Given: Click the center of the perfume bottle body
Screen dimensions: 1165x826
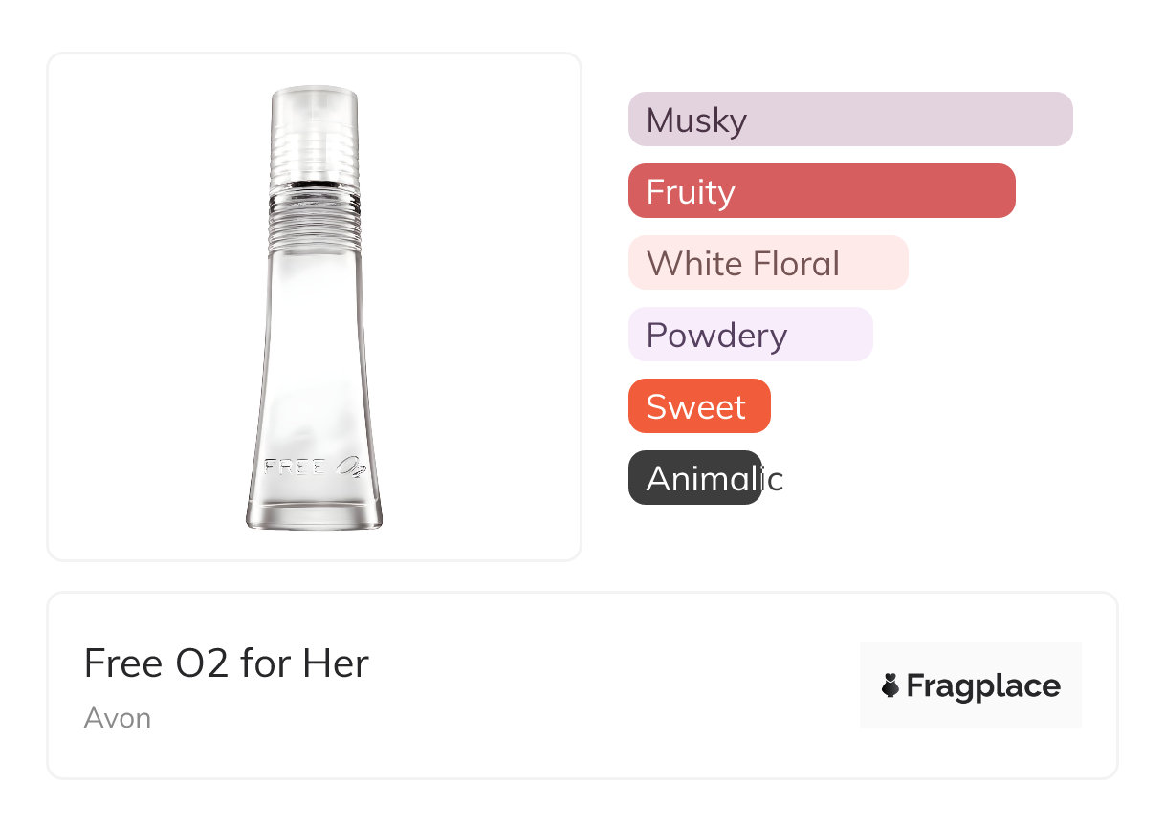Looking at the screenshot, I should pyautogui.click(x=315, y=363).
